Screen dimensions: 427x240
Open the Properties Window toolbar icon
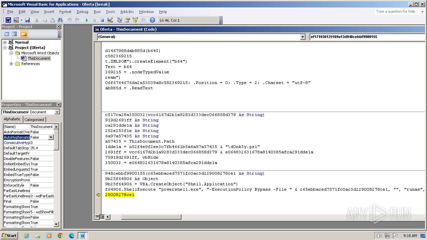pos(127,20)
